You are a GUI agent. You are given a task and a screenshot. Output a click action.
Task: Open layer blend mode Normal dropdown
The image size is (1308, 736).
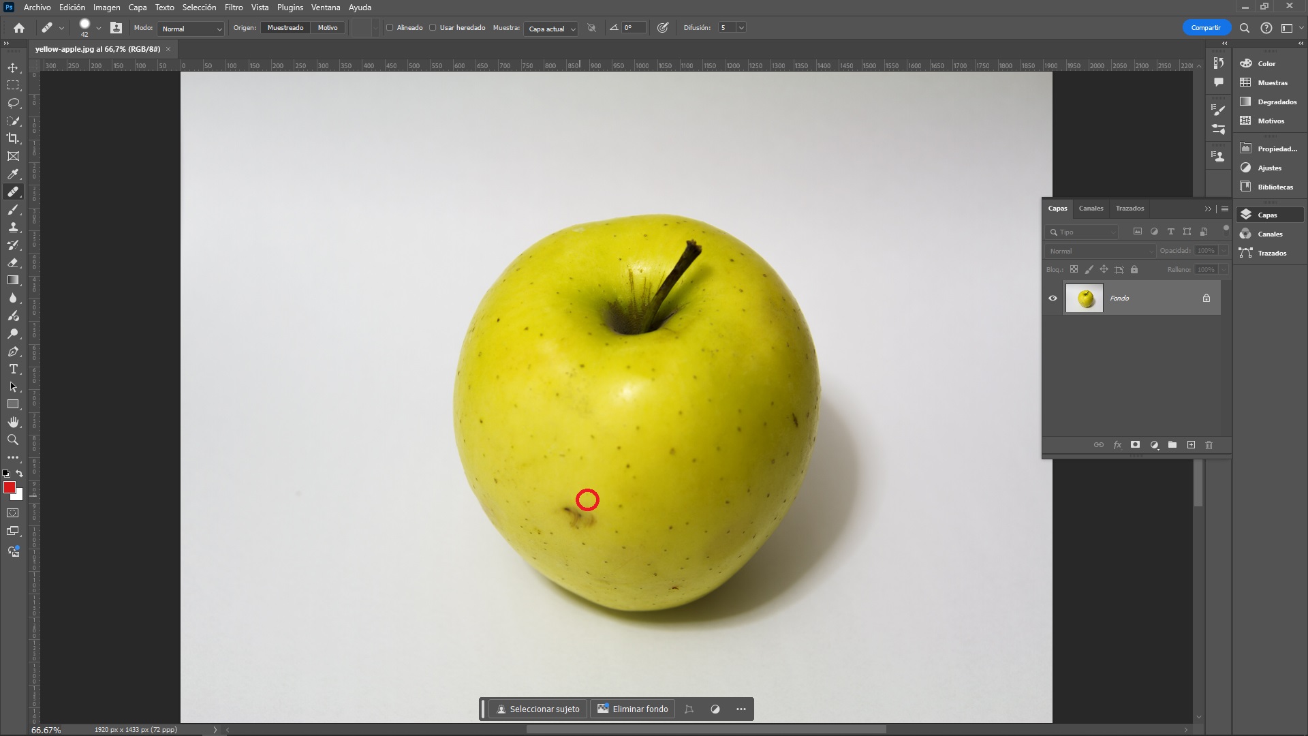pyautogui.click(x=1100, y=251)
